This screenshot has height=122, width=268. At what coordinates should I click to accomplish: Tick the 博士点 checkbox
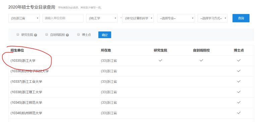(x=79, y=34)
